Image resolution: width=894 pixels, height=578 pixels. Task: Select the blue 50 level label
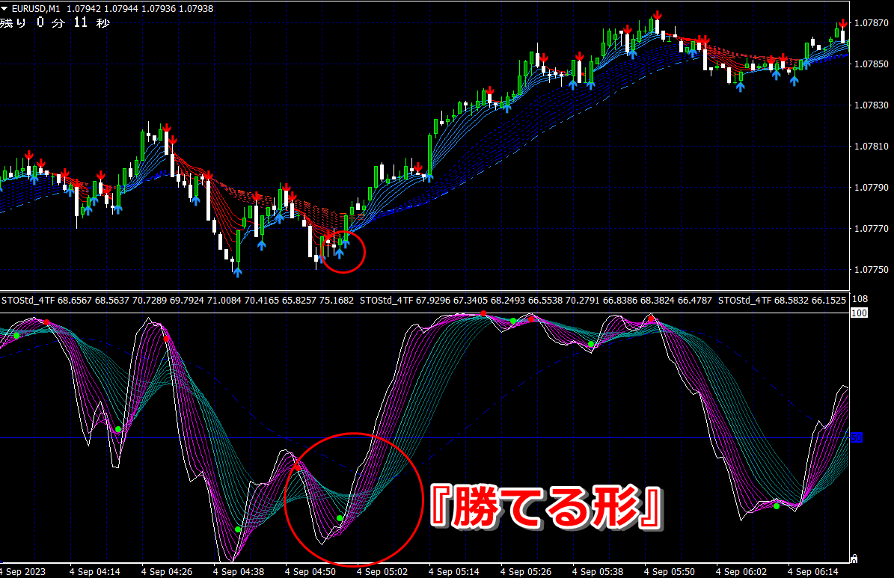(857, 437)
